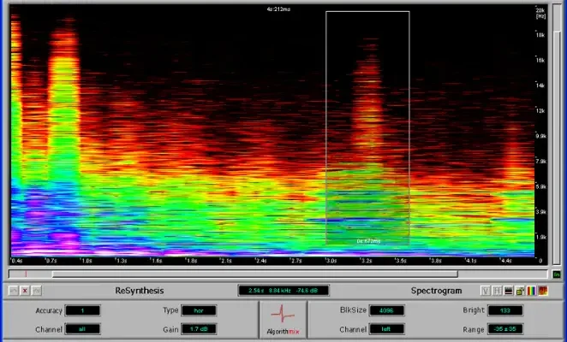This screenshot has width=567, height=342.
Task: Click the rainbow color palette icon
Action: [532, 291]
